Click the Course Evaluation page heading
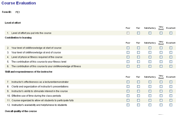The width and height of the screenshot is (186, 115). point(19,3)
